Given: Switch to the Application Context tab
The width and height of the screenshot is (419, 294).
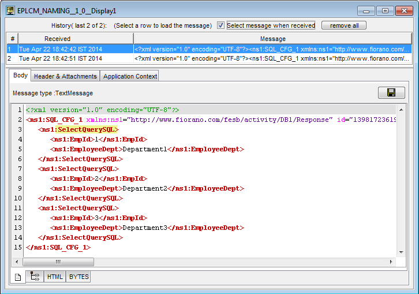Looking at the screenshot, I should click(130, 76).
